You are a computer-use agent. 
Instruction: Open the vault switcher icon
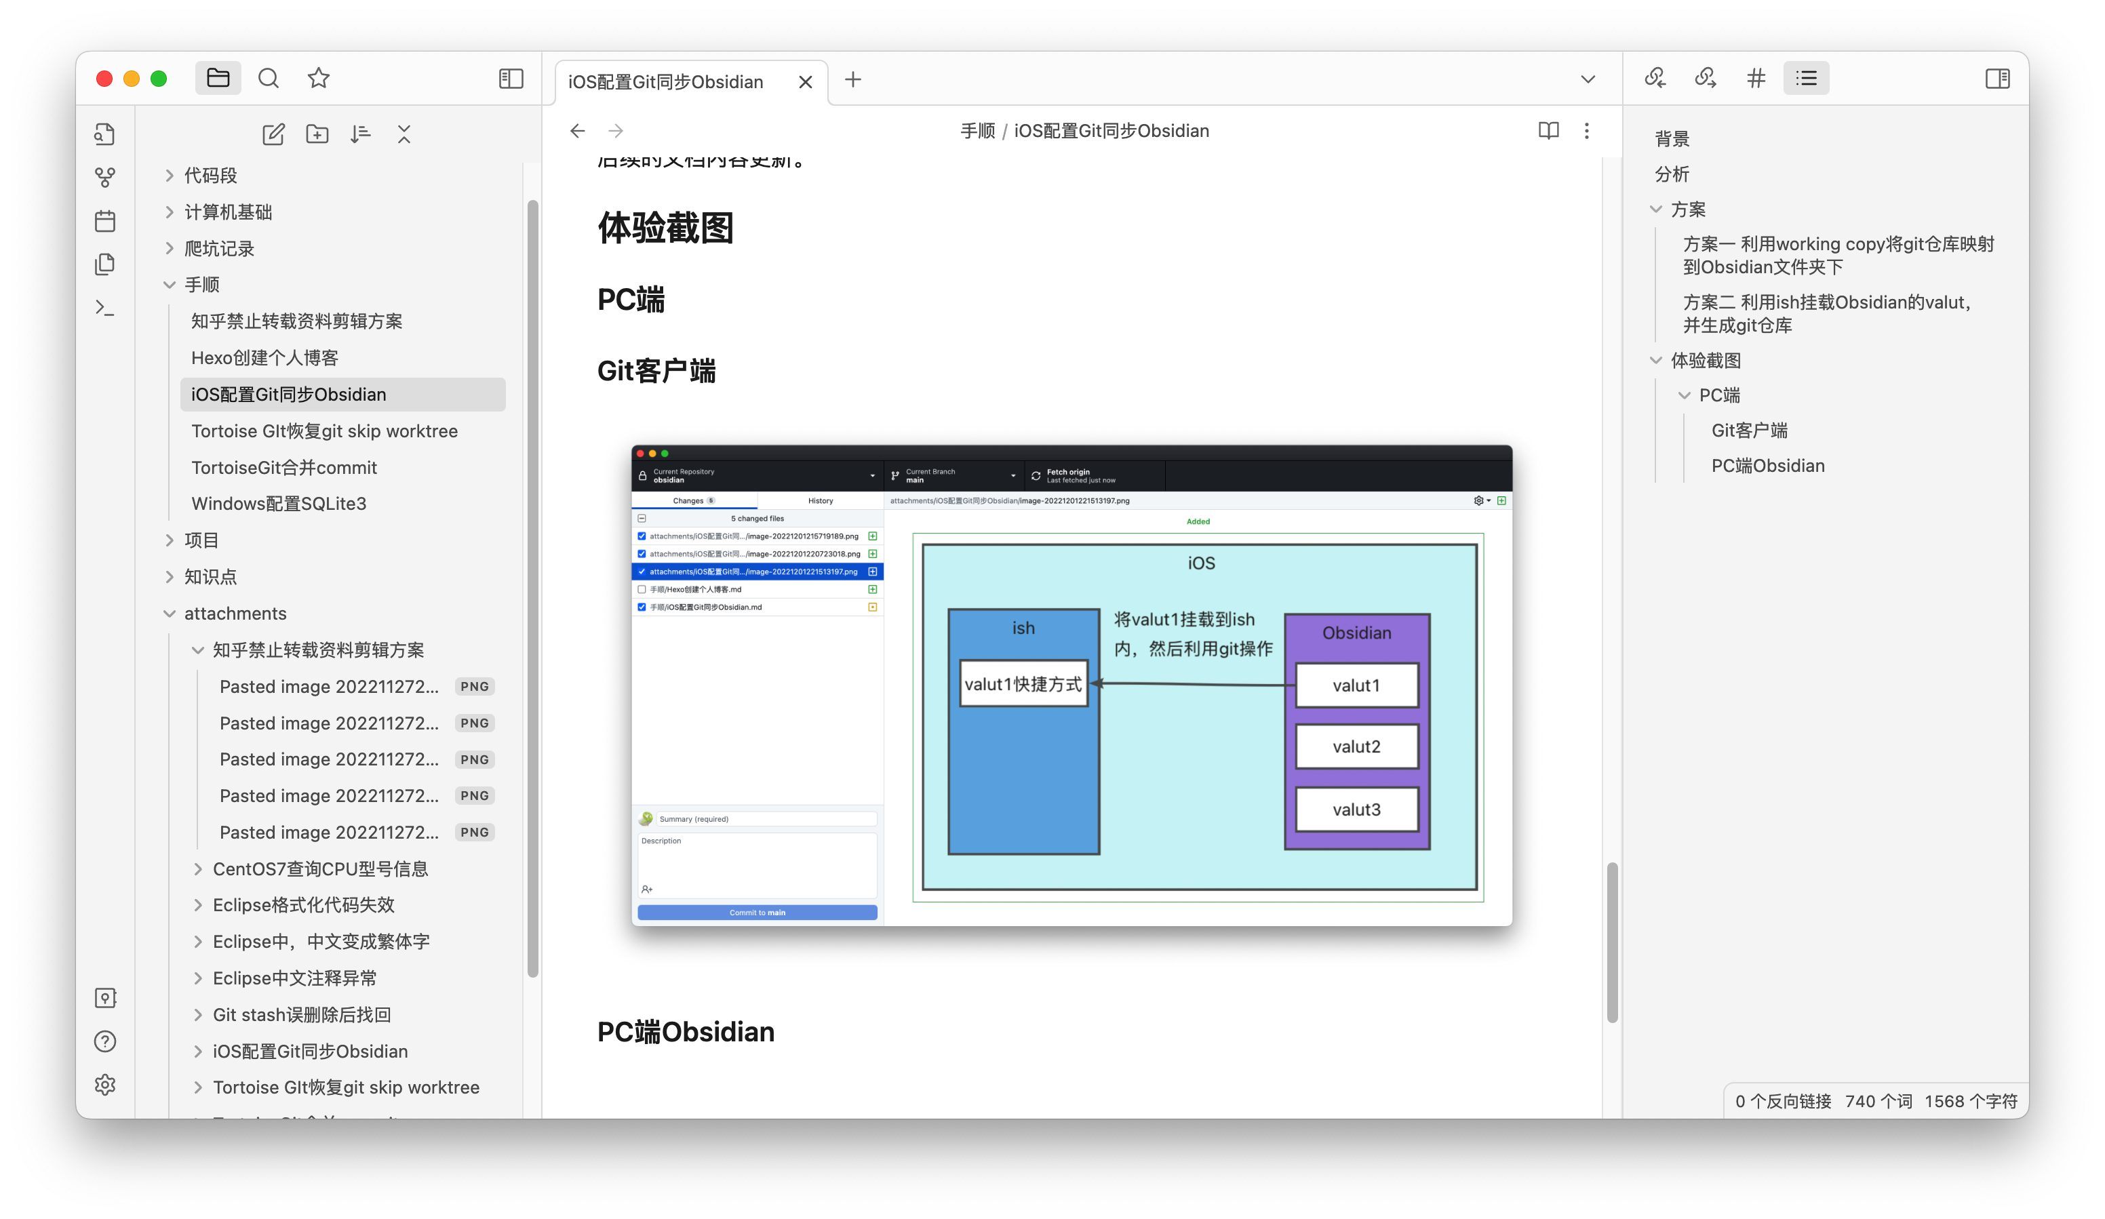pyautogui.click(x=105, y=998)
